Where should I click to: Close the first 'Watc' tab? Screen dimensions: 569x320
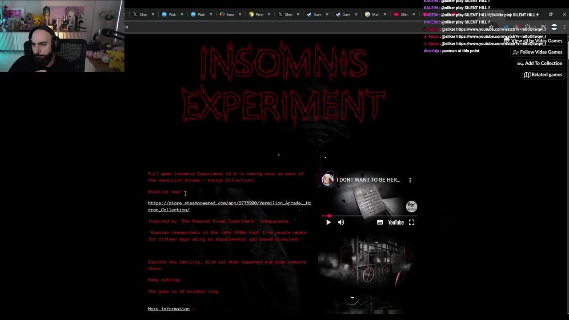point(182,14)
